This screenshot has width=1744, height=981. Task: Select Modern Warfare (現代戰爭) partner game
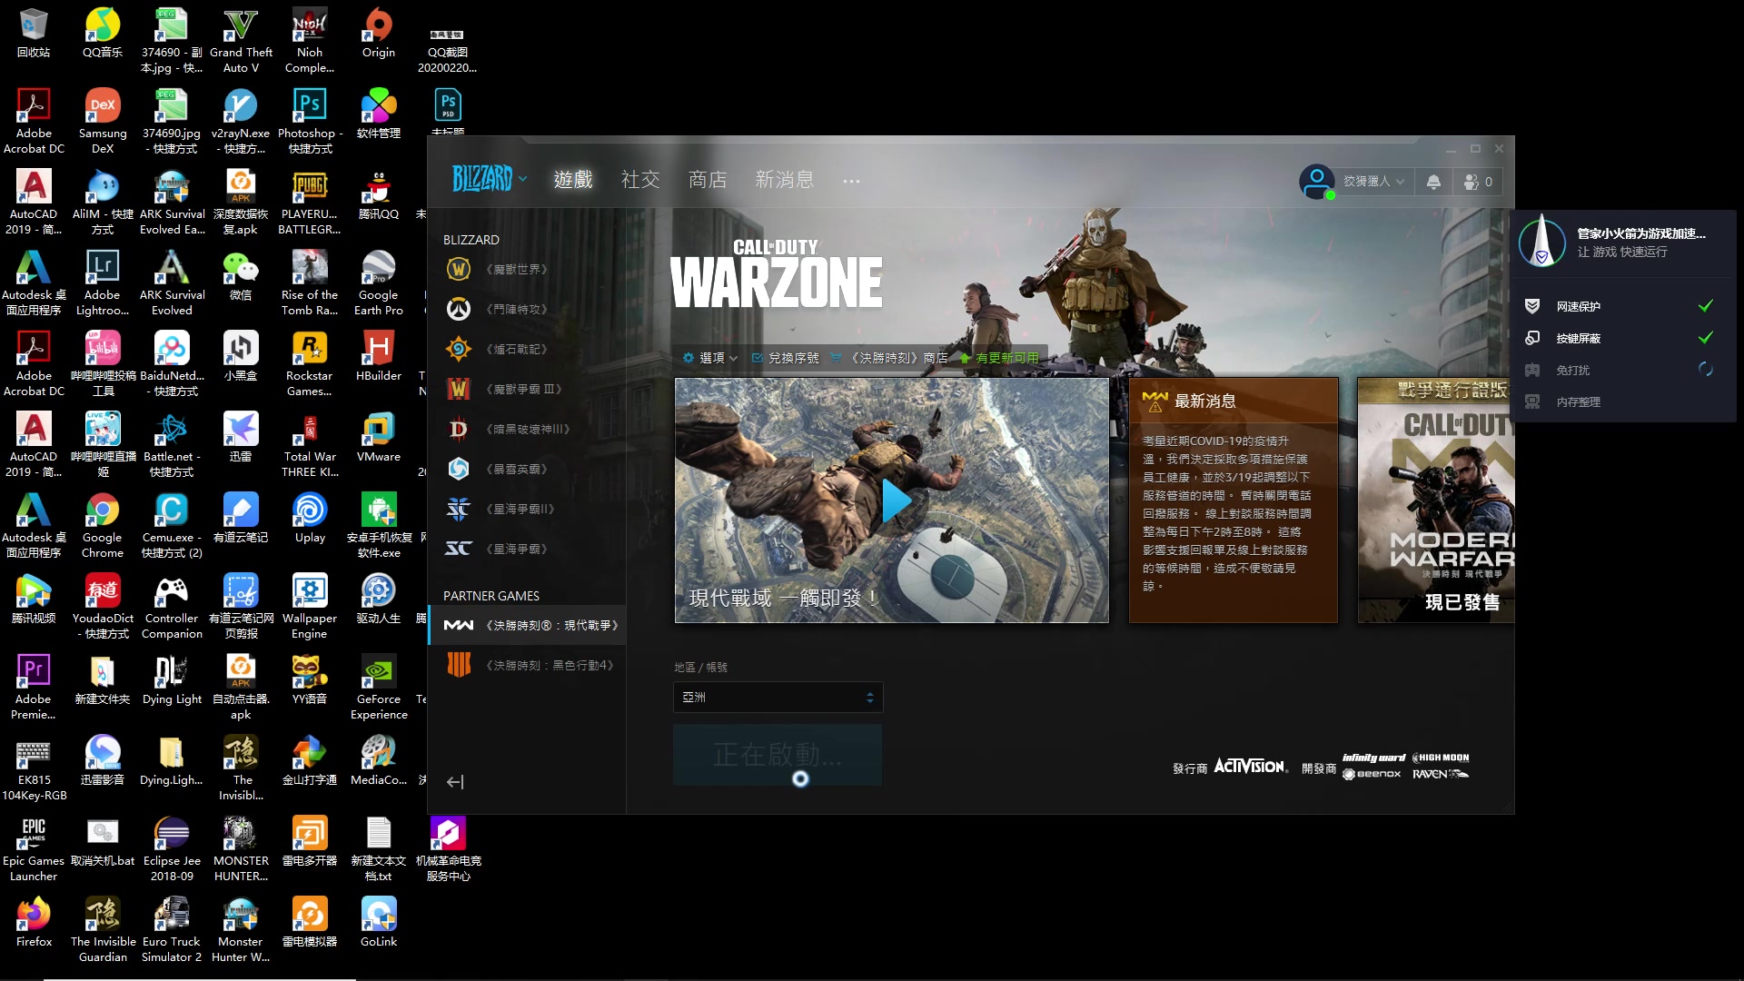527,625
